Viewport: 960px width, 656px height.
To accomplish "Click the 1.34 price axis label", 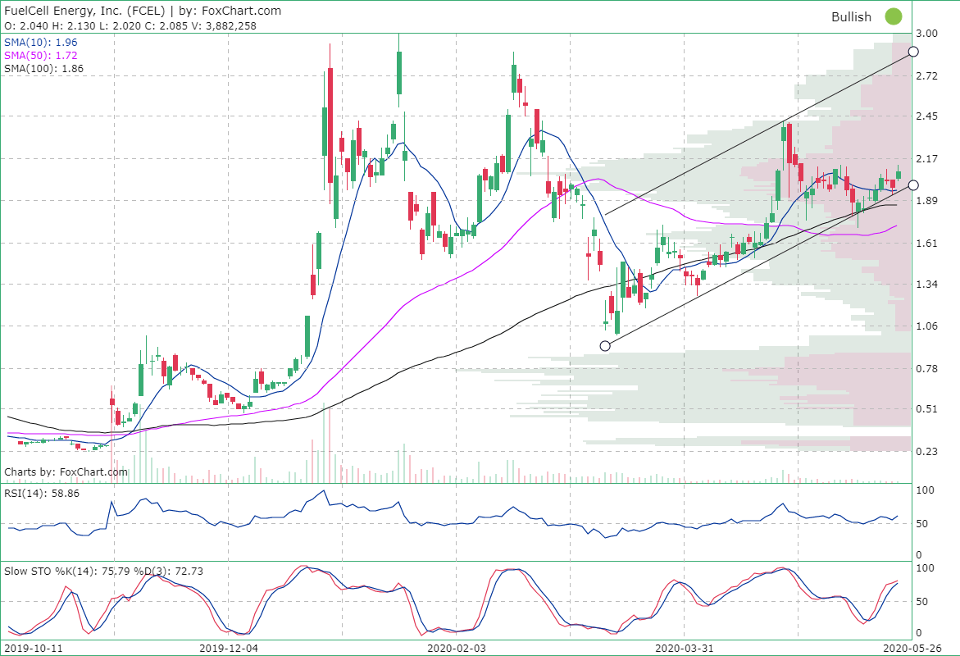I will click(926, 285).
